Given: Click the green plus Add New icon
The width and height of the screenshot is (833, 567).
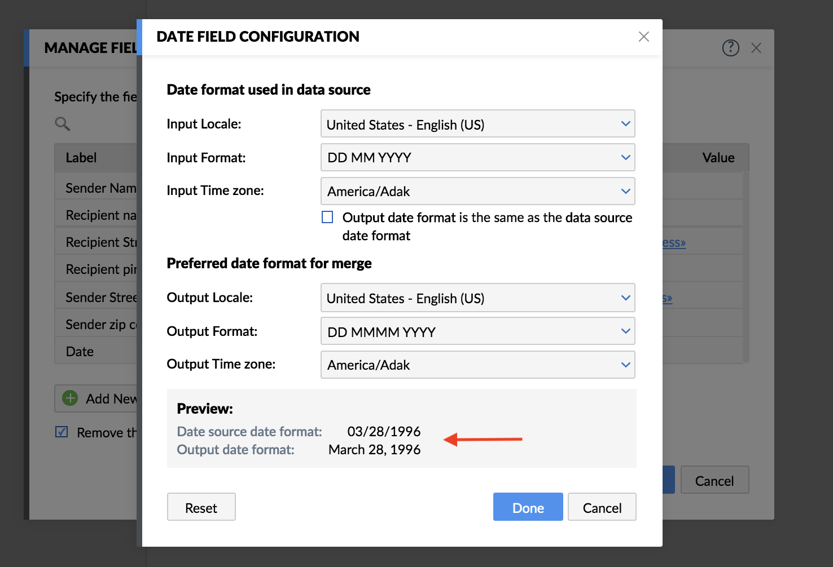Looking at the screenshot, I should click(70, 398).
